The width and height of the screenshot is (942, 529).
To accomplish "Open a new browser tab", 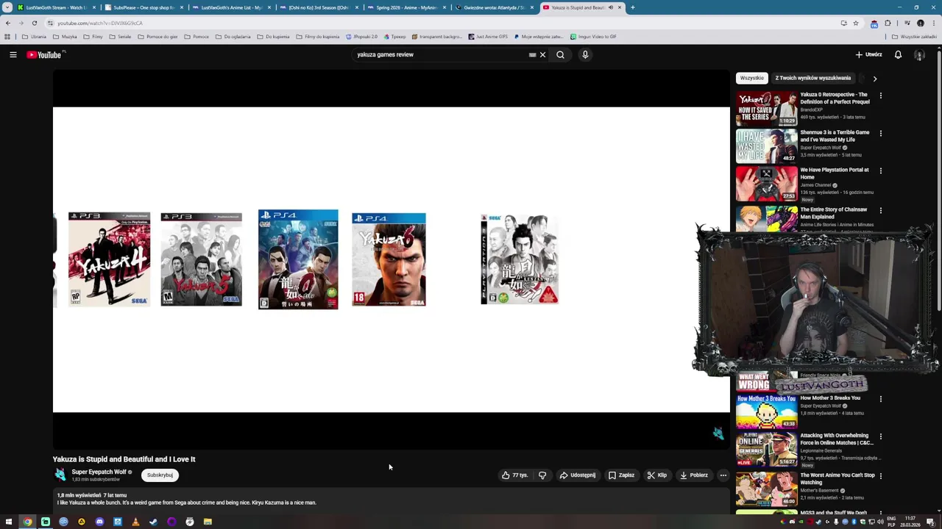I will 632,7.
